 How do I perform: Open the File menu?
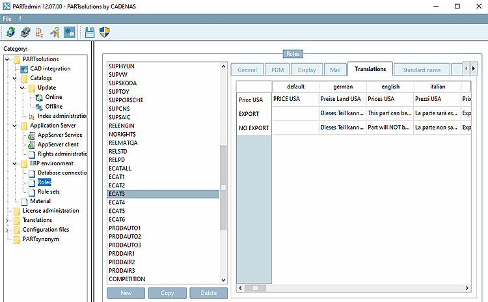7,19
